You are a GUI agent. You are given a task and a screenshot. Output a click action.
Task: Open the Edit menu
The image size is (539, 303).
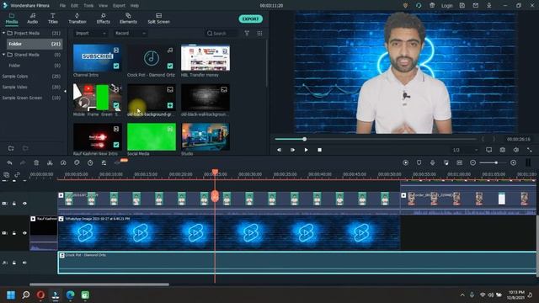point(74,6)
